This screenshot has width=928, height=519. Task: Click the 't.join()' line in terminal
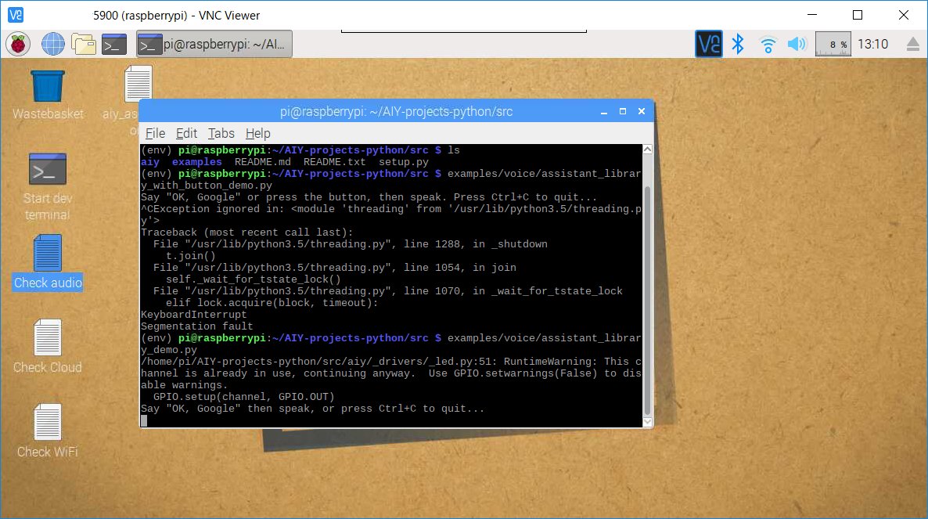click(191, 256)
